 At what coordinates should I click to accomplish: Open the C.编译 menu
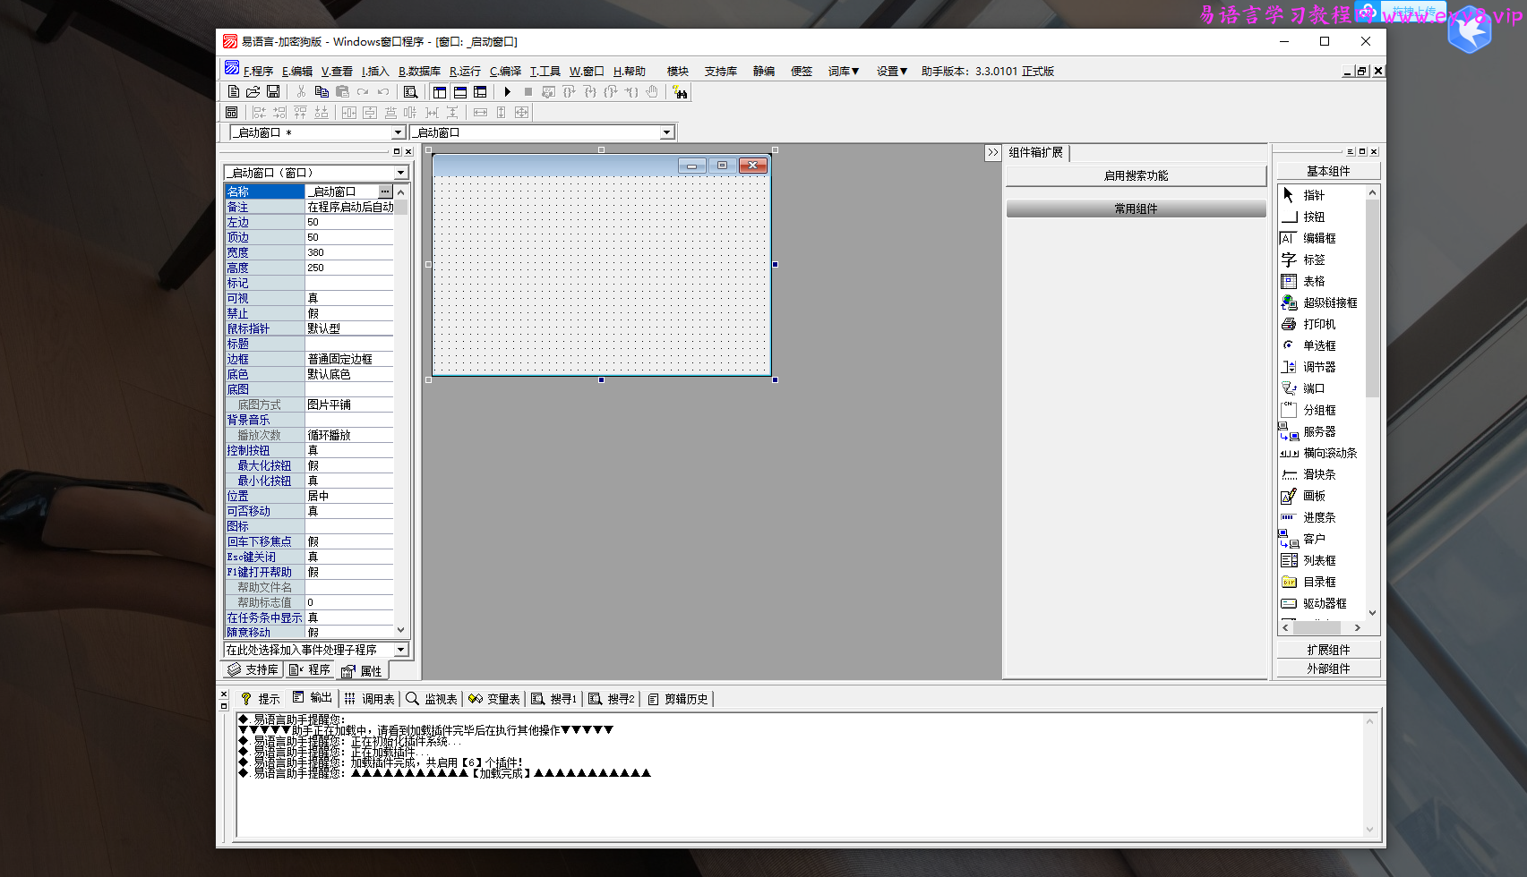click(505, 71)
